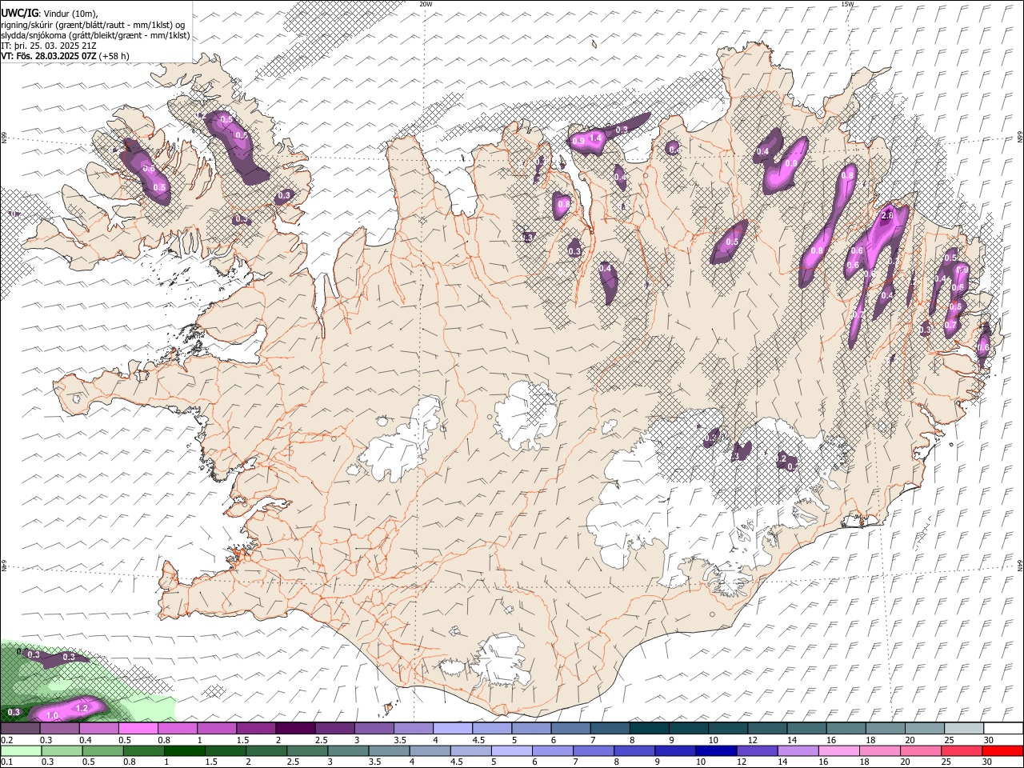The image size is (1024, 768).
Task: Click the UWC/IG title text
Action: [x=18, y=14]
